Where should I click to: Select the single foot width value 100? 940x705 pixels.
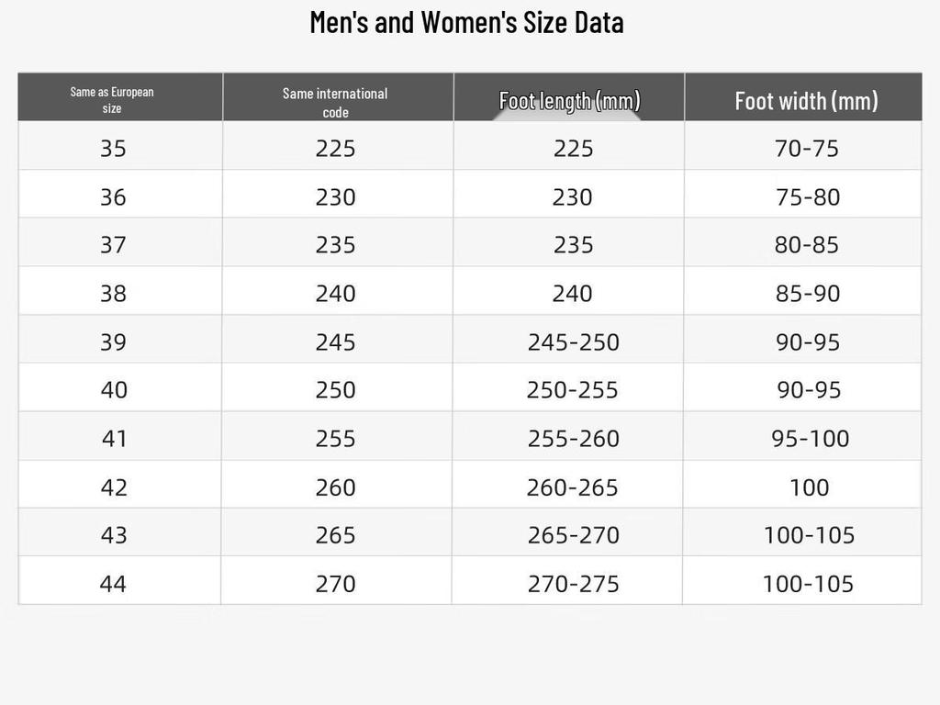[810, 487]
